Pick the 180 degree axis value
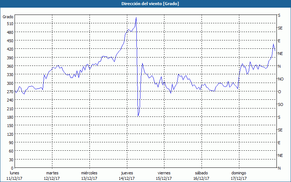Image resolution: width=291 pixels, height=182 pixels. [10, 117]
